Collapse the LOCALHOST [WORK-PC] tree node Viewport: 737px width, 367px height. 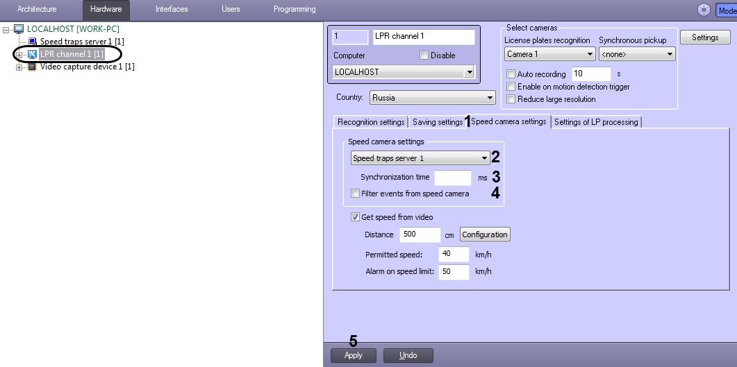coord(6,30)
